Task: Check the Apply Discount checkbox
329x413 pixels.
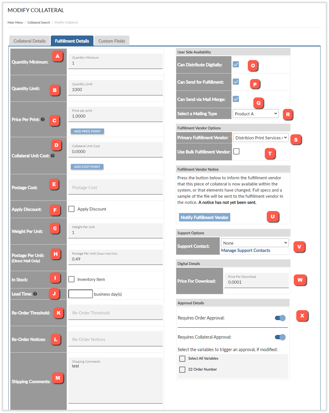Action: (x=71, y=209)
